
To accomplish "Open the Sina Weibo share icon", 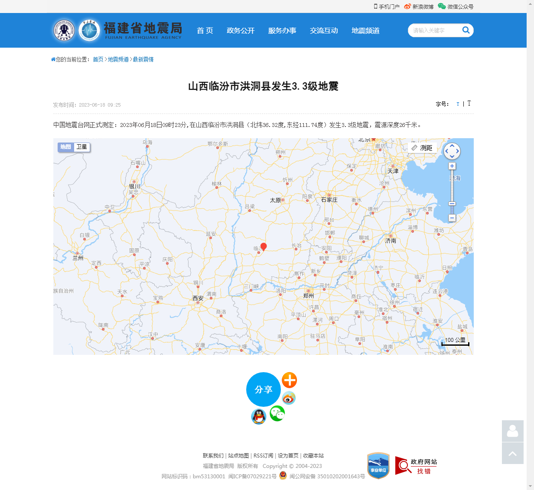I will tap(289, 398).
